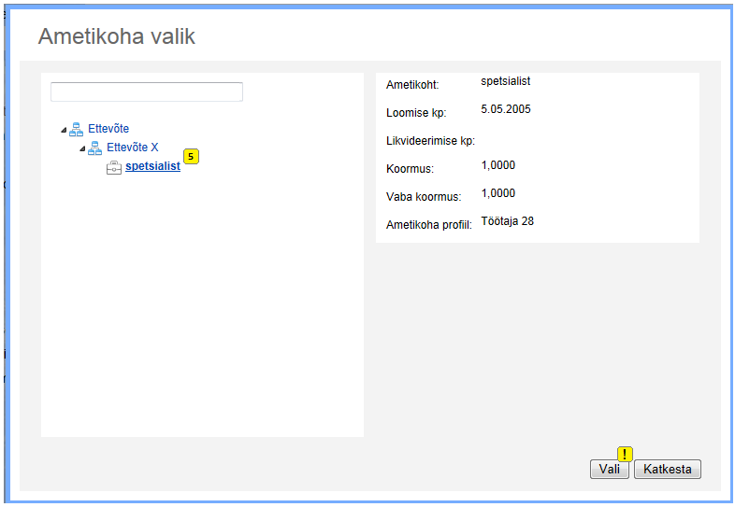Cancel with the Katkesta button
Screen dimensions: 735x507
click(667, 470)
